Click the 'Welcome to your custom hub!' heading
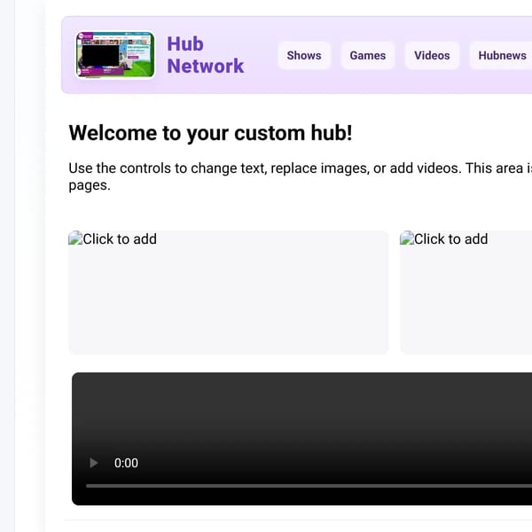The image size is (532, 532). (210, 133)
